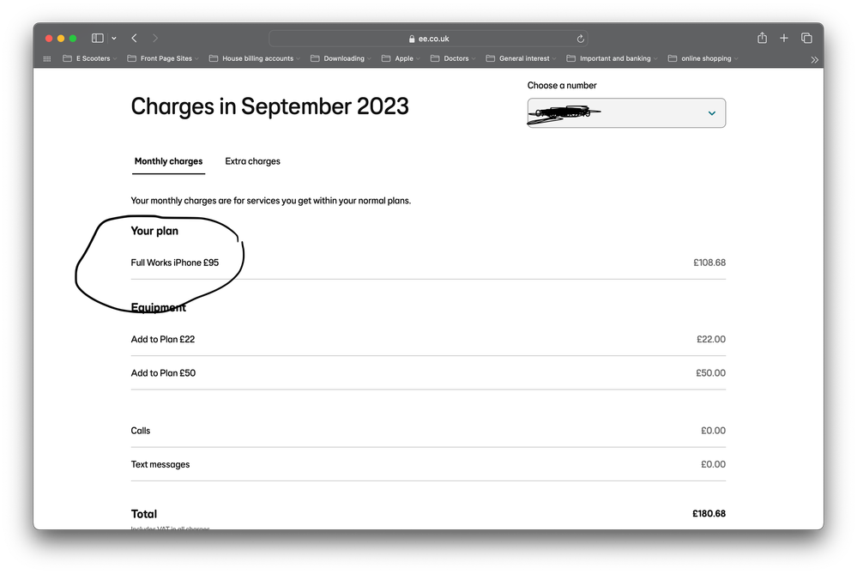
Task: Open the Apple bookmark folder
Action: click(401, 58)
